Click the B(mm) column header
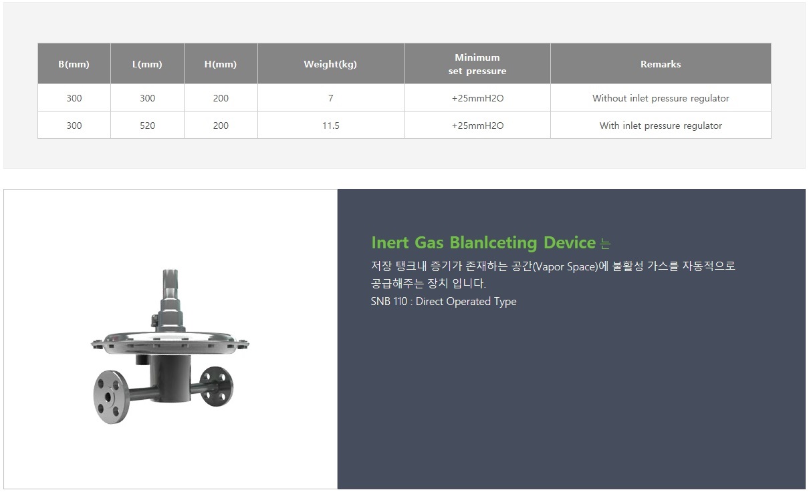This screenshot has width=809, height=500. coord(74,64)
